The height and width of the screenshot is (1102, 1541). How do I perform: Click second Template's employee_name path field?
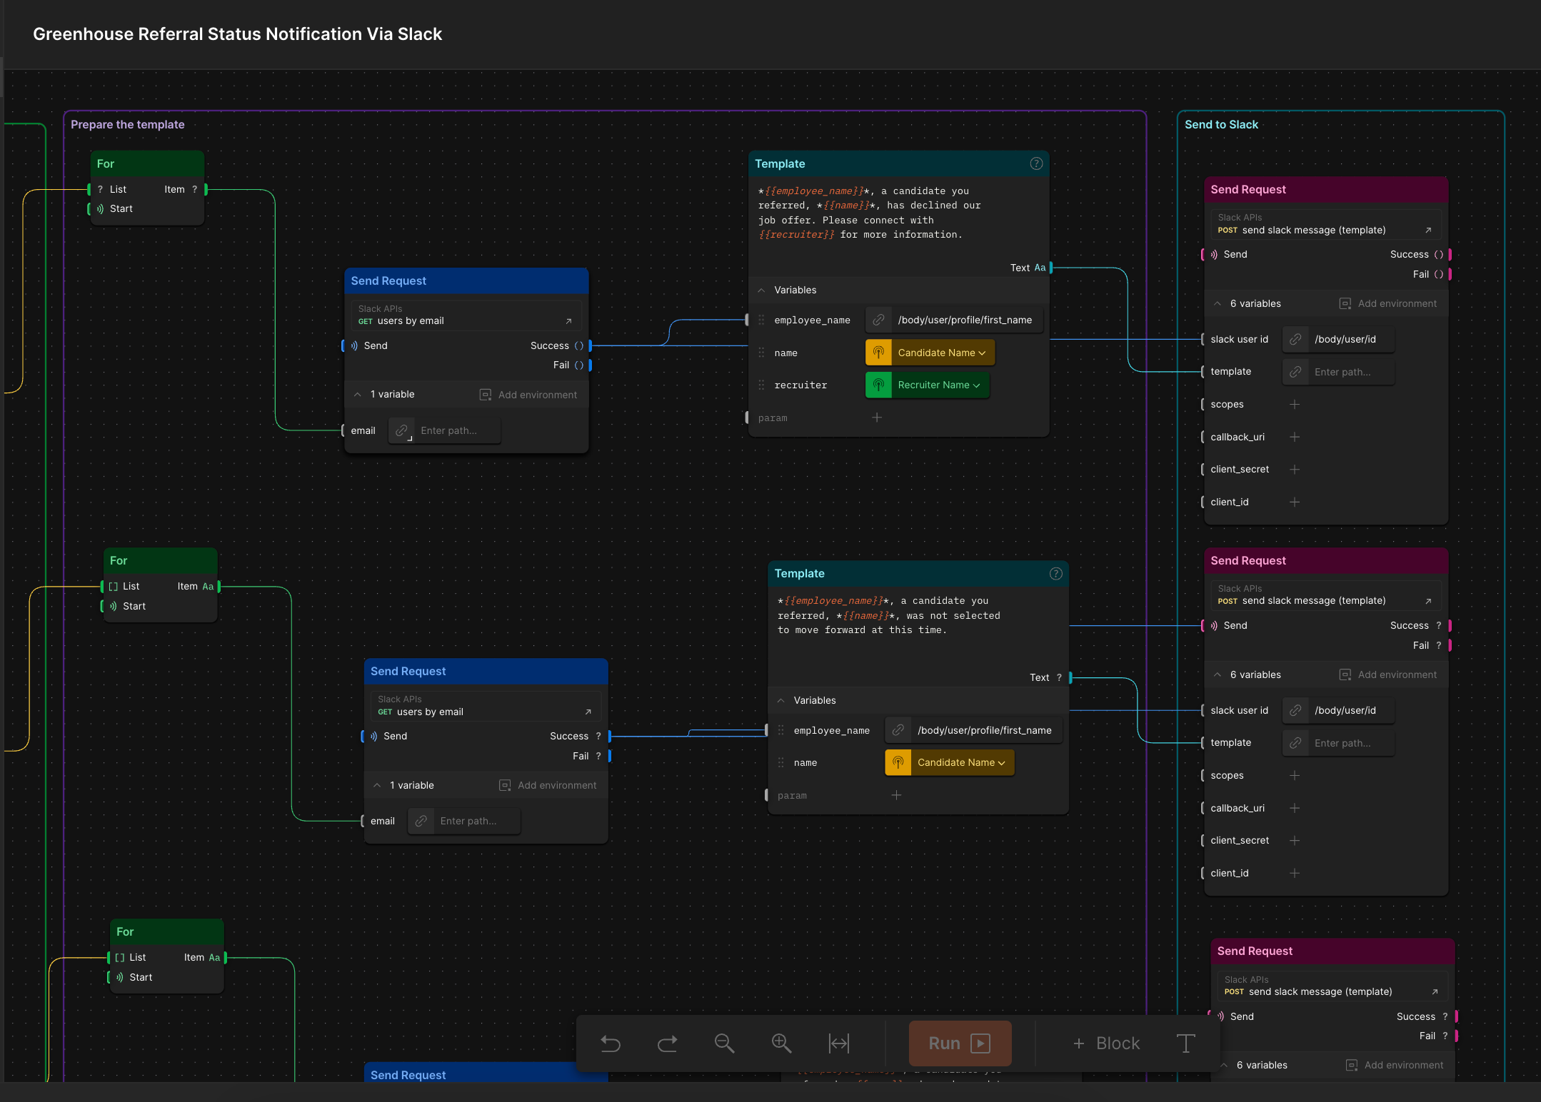coord(986,730)
